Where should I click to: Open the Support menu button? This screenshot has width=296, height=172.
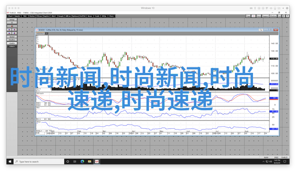click(265, 16)
